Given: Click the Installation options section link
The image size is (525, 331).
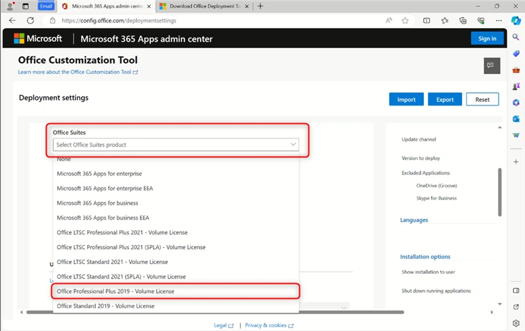Looking at the screenshot, I should coord(425,256).
